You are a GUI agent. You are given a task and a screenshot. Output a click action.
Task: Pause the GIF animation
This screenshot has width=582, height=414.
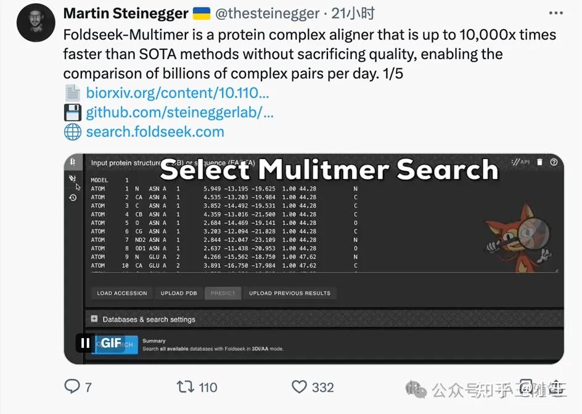pyautogui.click(x=84, y=344)
